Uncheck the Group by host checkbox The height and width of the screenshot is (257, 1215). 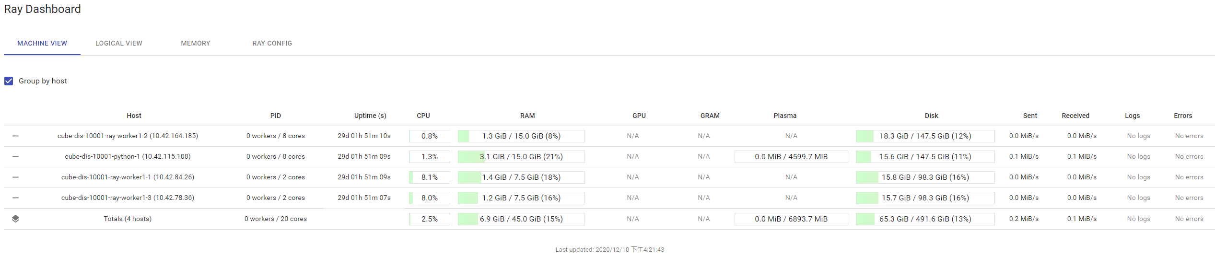coord(9,81)
